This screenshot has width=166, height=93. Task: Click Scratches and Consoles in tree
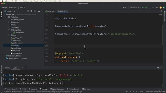(x=17, y=58)
